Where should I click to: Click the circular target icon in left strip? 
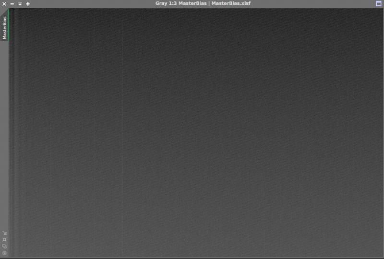[4, 253]
